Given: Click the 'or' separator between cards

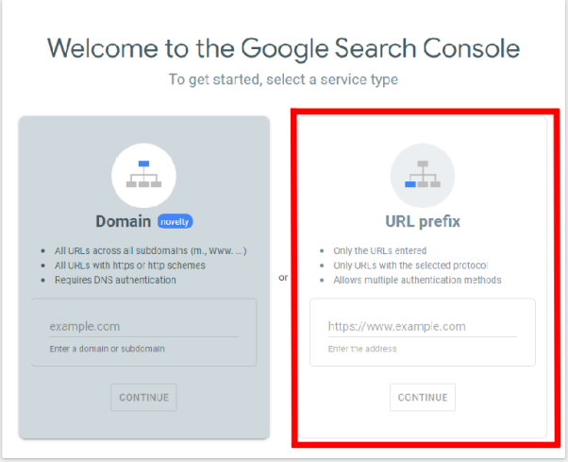Looking at the screenshot, I should coord(283,278).
